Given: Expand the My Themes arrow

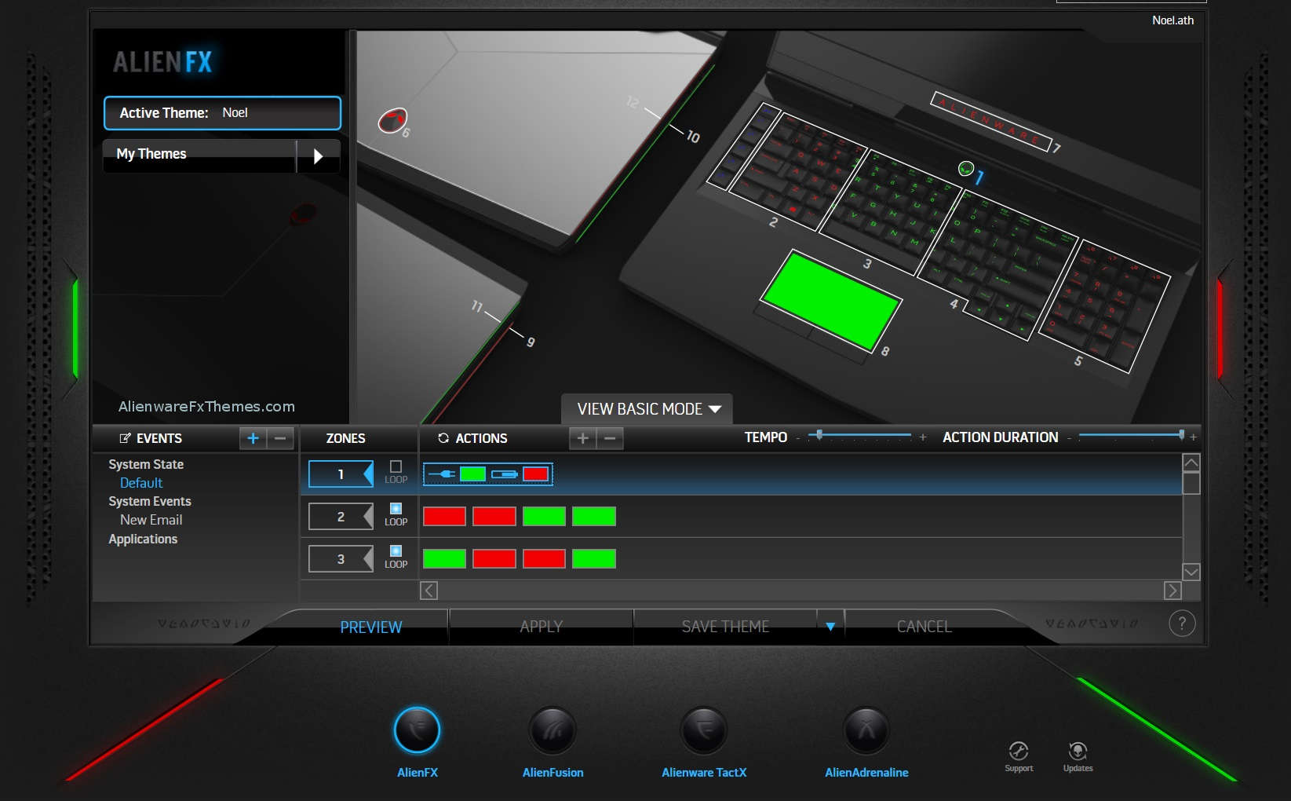Looking at the screenshot, I should click(x=318, y=155).
